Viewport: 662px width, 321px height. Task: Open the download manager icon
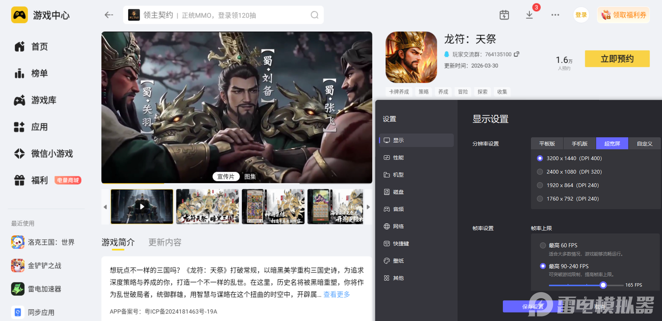(x=529, y=15)
